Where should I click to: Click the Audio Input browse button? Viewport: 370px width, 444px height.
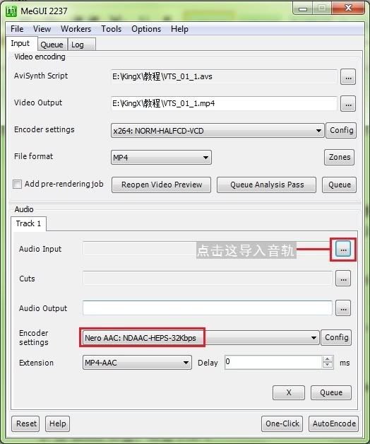click(x=343, y=250)
